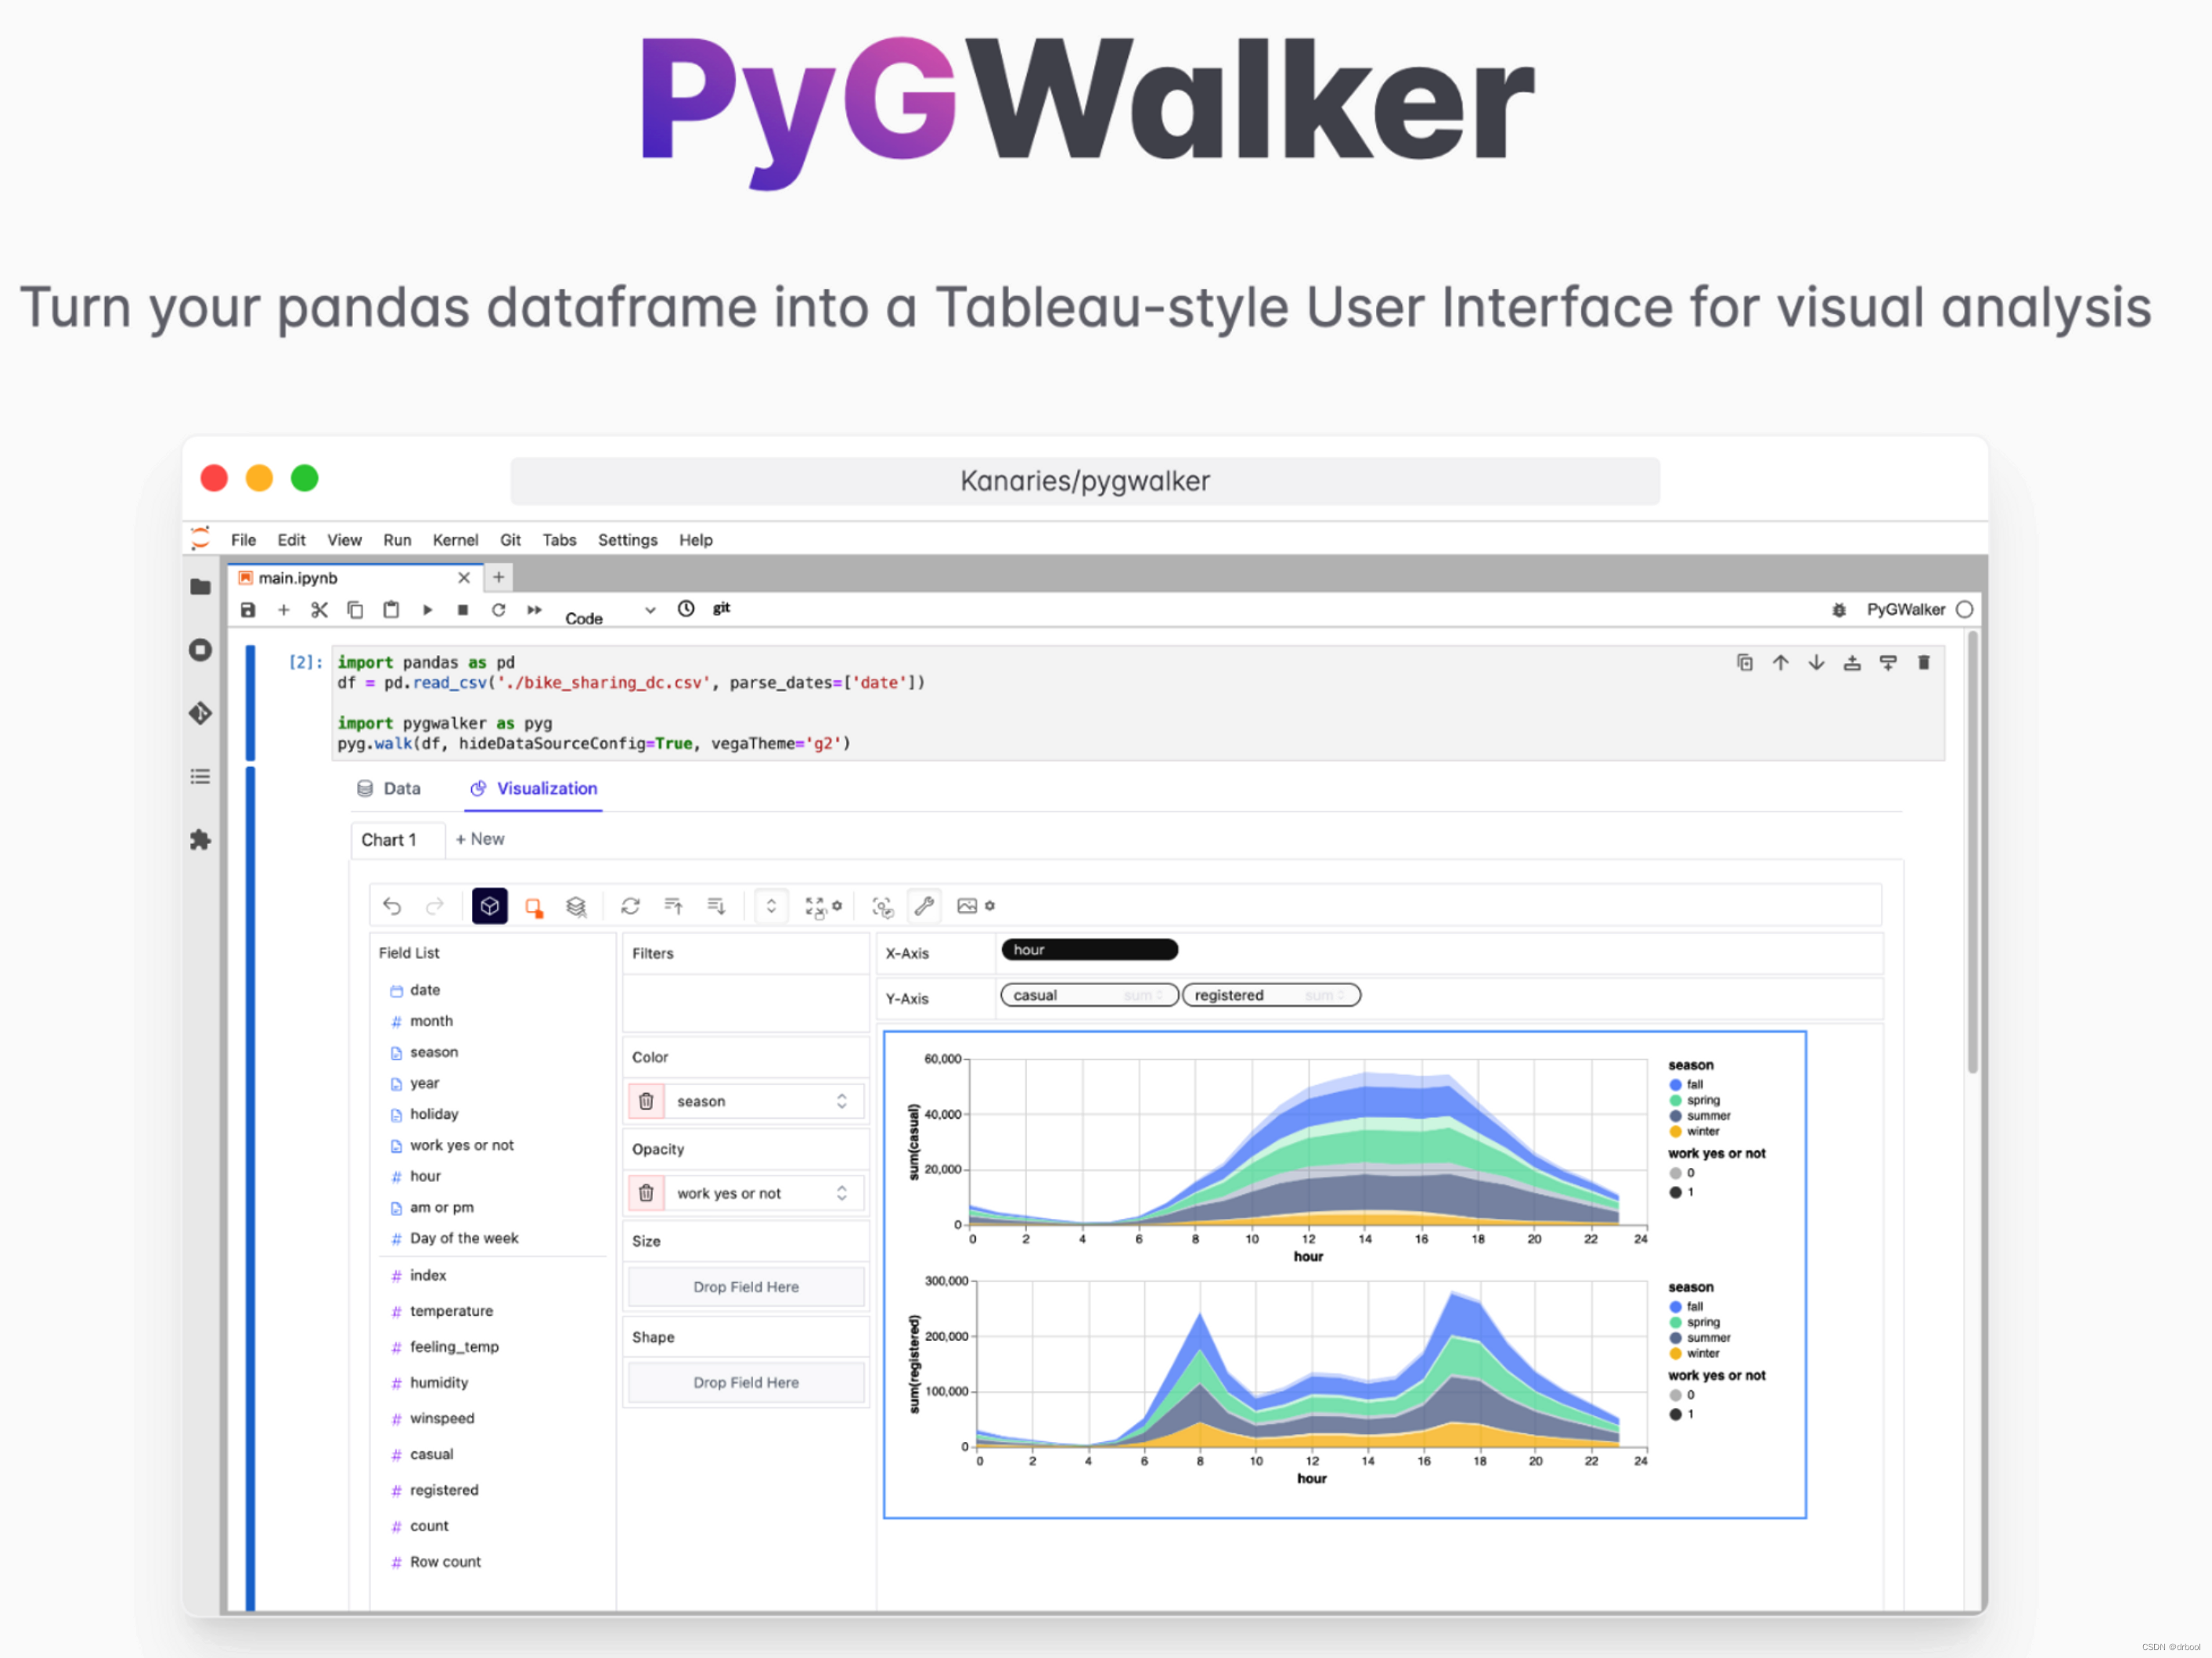Screen dimensions: 2212x1658
Task: Insert a cell above icon
Action: click(1852, 662)
